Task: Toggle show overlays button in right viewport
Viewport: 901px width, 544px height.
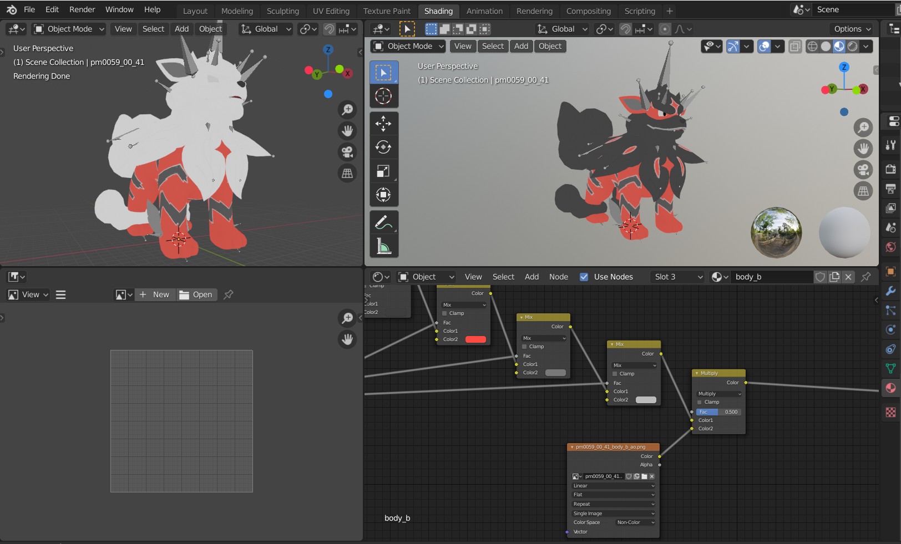Action: 764,47
